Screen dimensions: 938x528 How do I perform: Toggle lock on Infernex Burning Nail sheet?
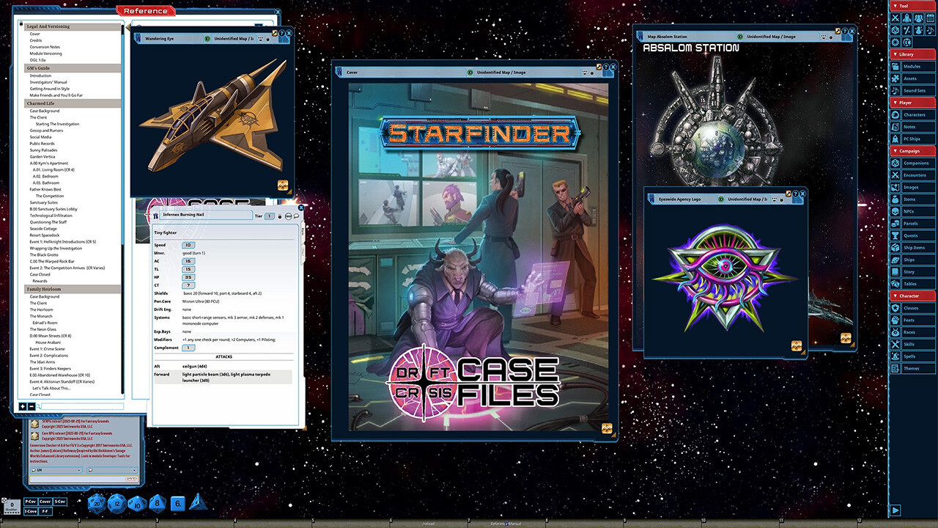[x=279, y=216]
